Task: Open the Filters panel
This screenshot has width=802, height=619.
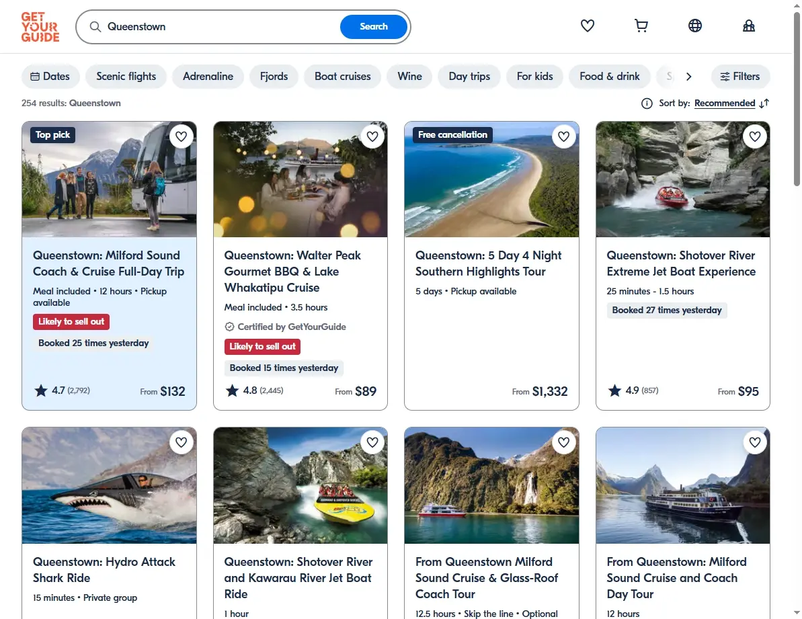Action: 740,77
